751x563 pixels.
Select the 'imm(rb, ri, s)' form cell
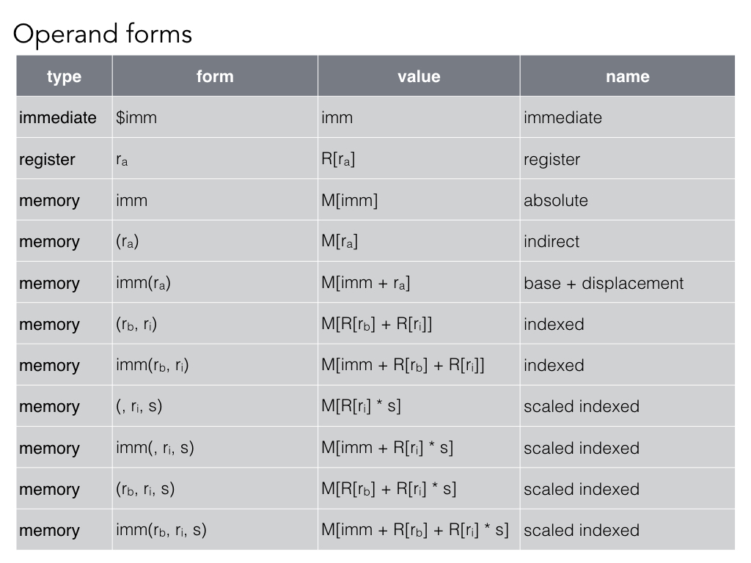161,530
